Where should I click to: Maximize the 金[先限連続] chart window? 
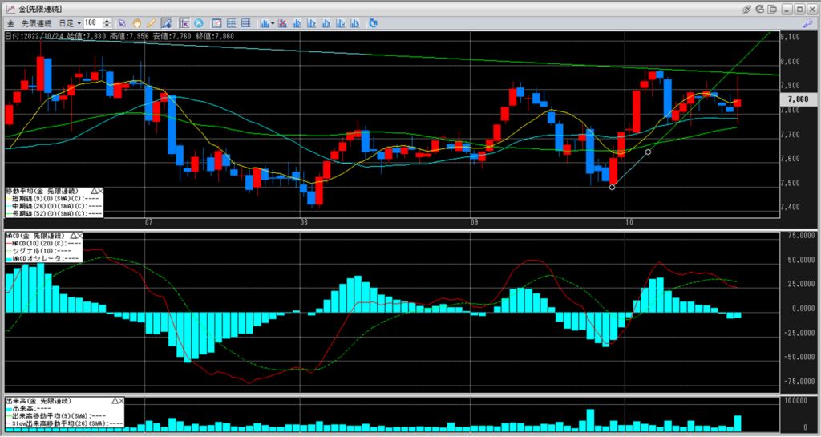[799, 9]
